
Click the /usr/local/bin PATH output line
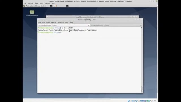click(x=68, y=30)
